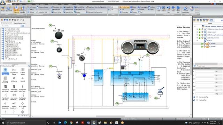The width and height of the screenshot is (223, 125).
Task: Select the Arc drawing tool
Action: (132, 9)
